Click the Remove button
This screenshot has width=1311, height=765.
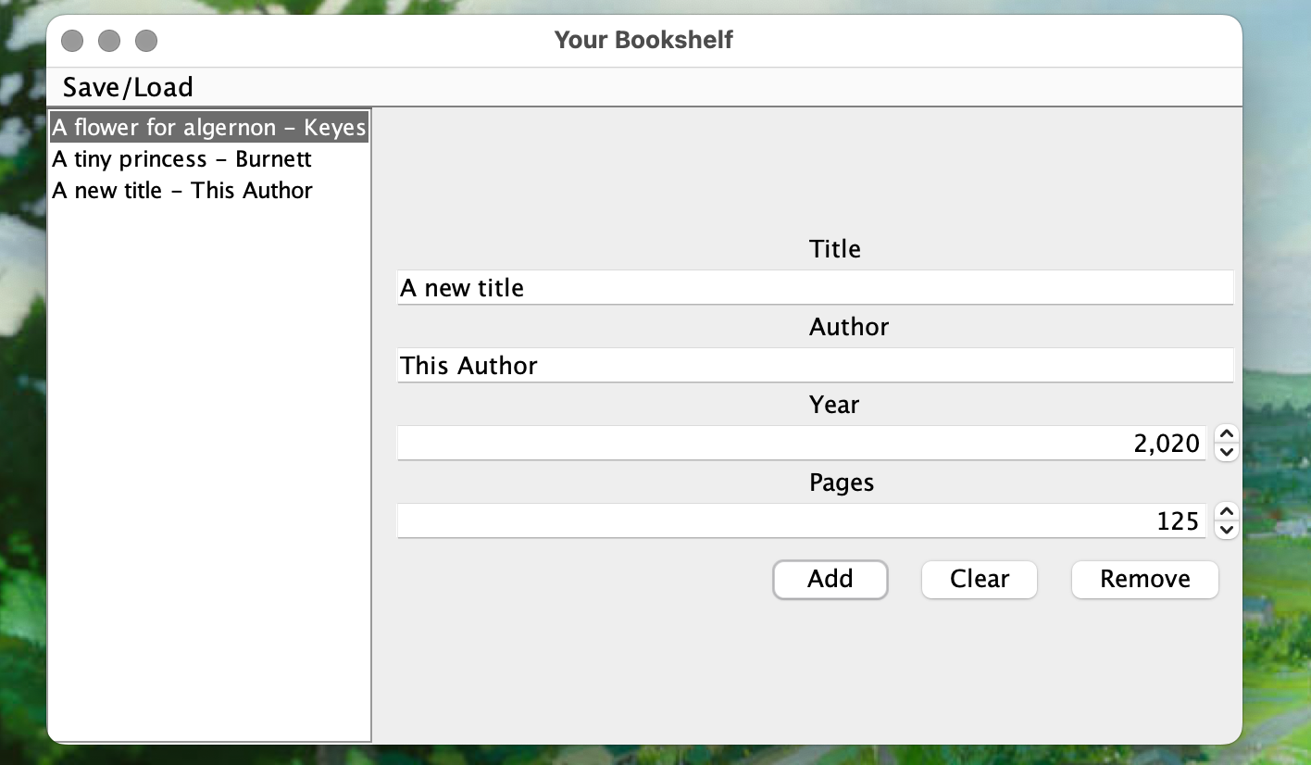(x=1145, y=580)
